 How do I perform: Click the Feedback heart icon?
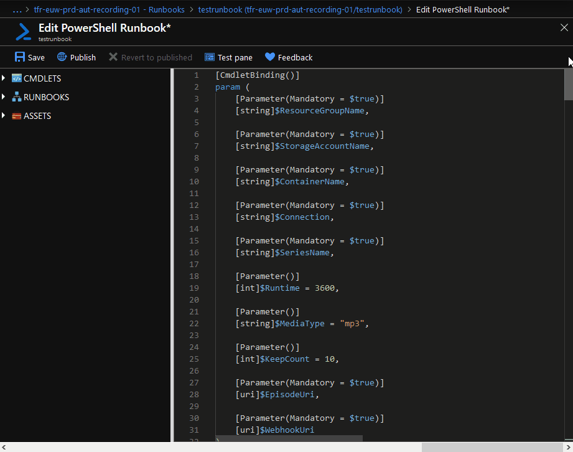click(269, 57)
